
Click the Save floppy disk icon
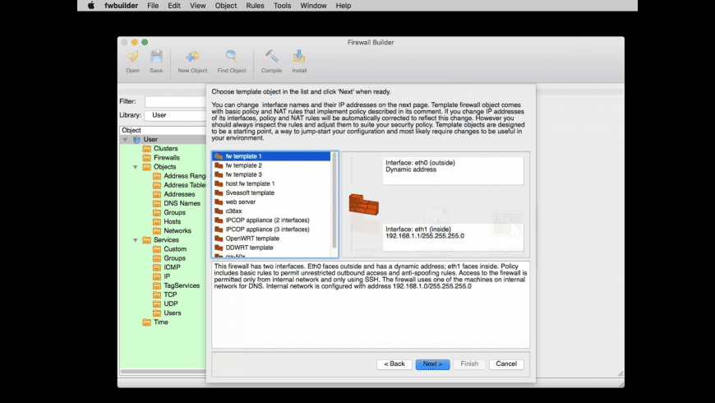pyautogui.click(x=156, y=57)
